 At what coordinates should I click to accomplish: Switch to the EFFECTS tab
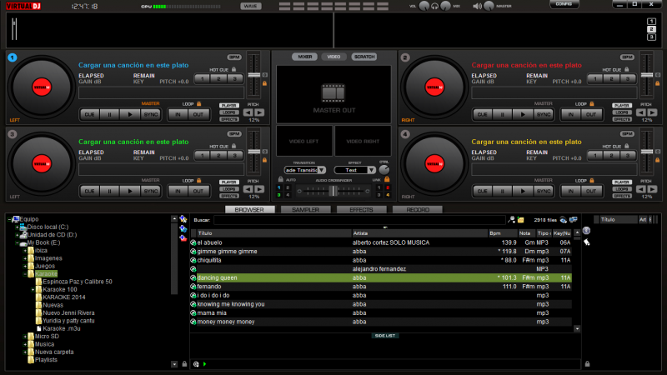[x=361, y=210]
